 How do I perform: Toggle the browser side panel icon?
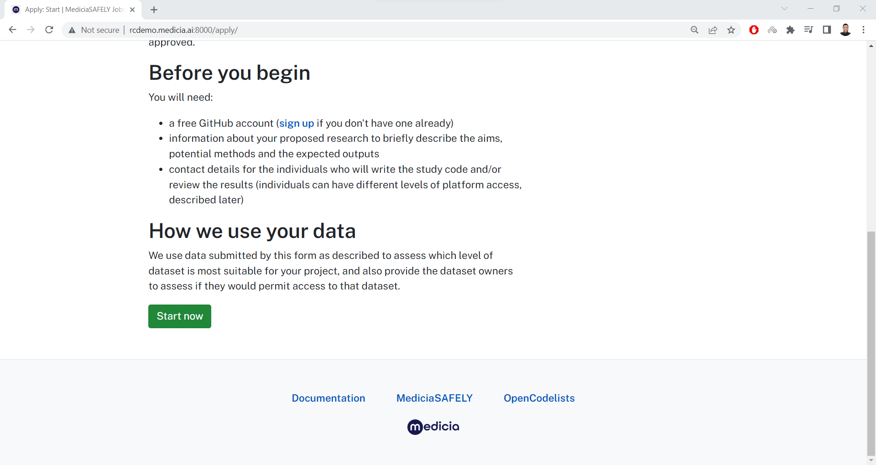827,30
